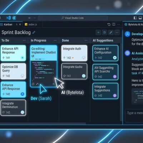143x143 pixels.
Task: Click the pencil edit button in board toolbar
Action: pyautogui.click(x=111, y=33)
